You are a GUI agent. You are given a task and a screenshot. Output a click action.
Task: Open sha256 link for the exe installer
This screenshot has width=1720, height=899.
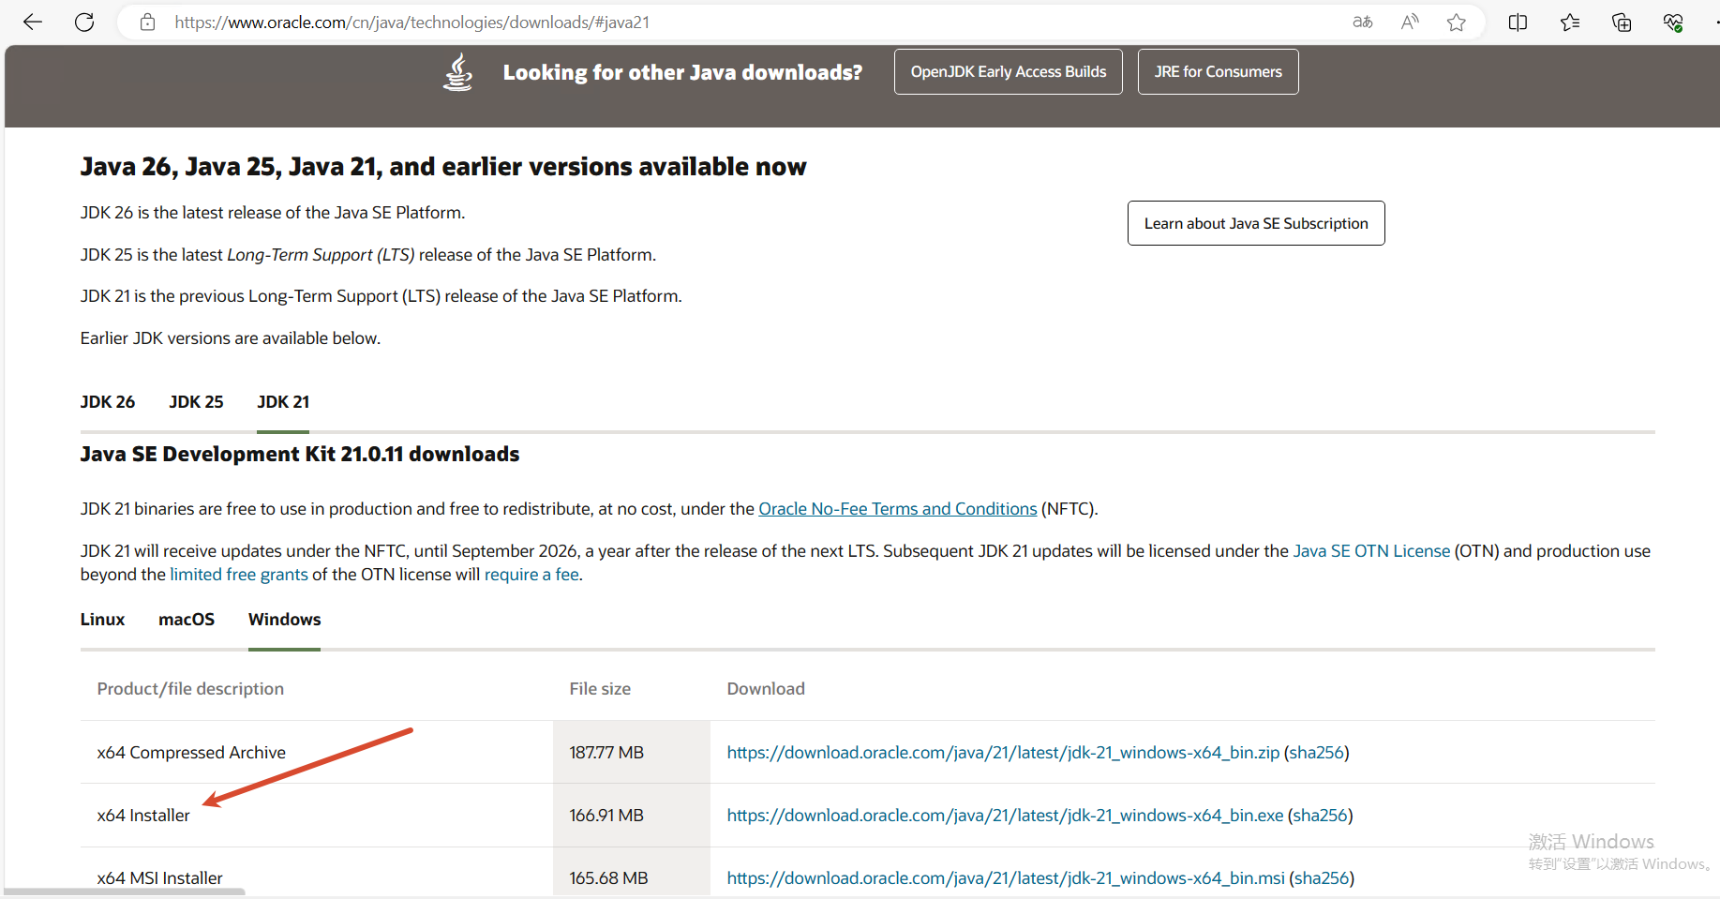point(1320,816)
